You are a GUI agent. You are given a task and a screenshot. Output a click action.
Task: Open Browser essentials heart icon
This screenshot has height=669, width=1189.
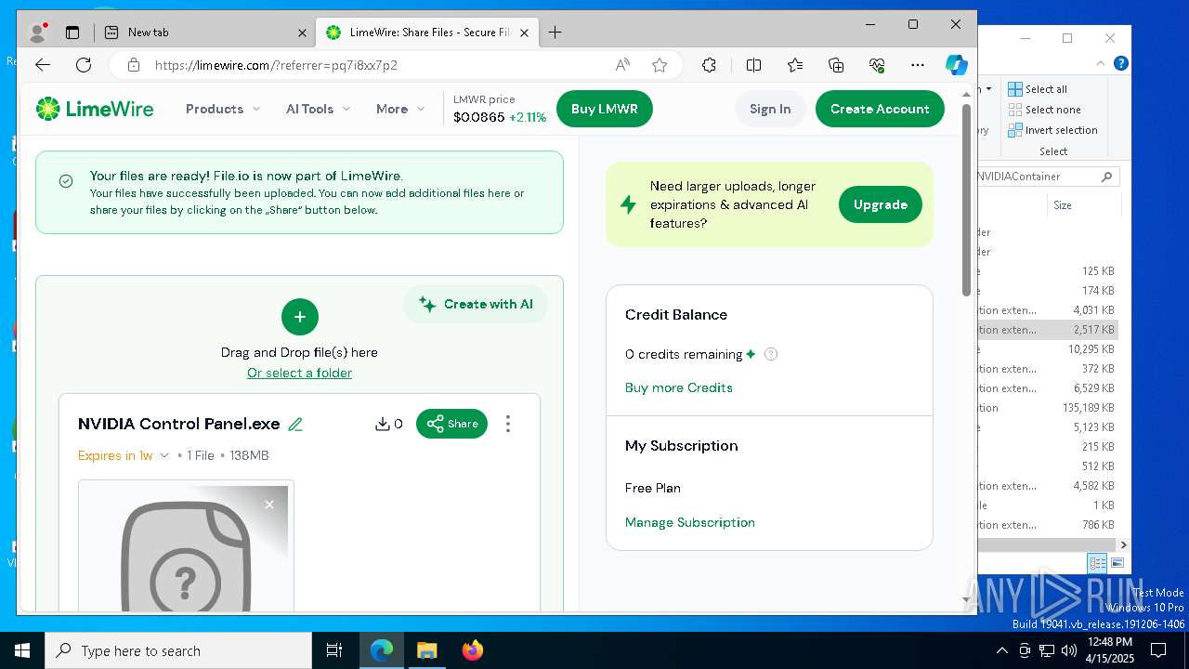(x=877, y=65)
